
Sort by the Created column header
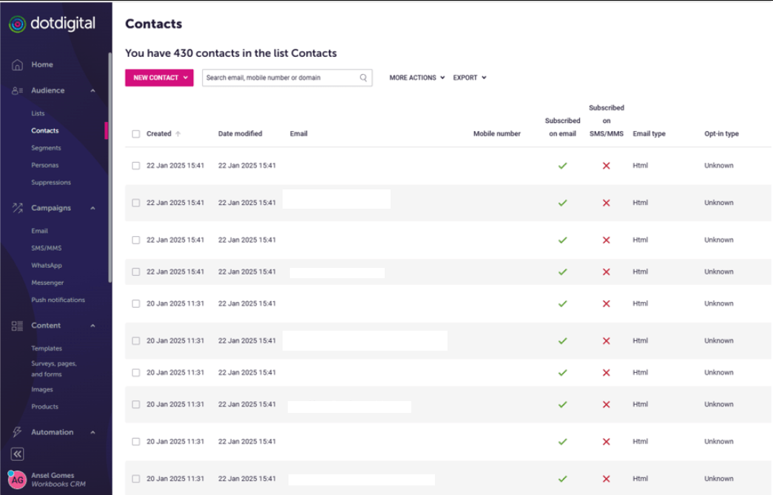pos(159,134)
